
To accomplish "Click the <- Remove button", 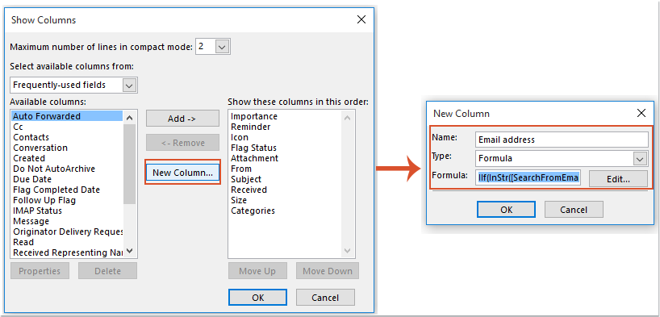I will point(182,143).
